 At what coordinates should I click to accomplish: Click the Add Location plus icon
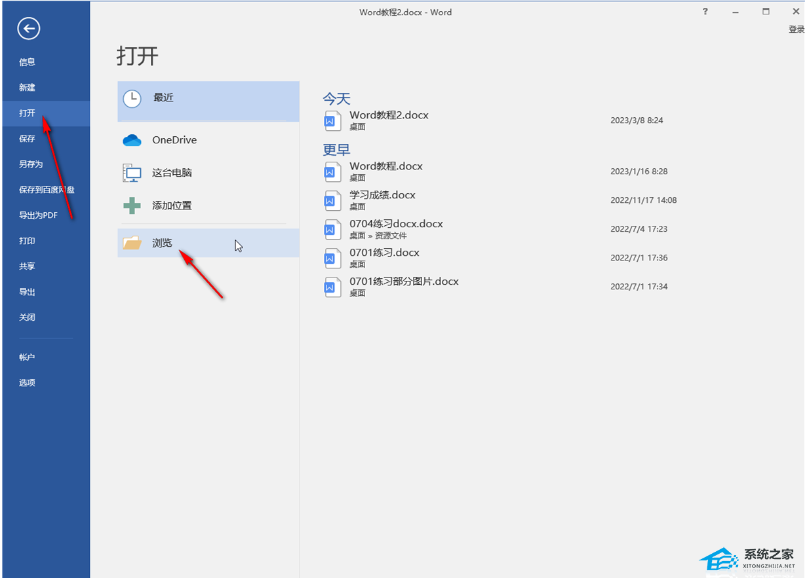click(x=132, y=206)
